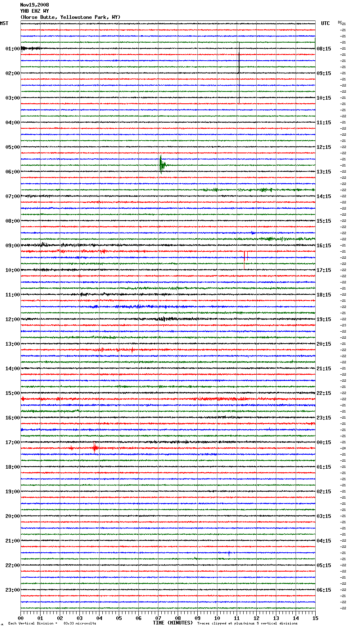The width and height of the screenshot is (348, 629).
Task: Click the 09 minute tick label
Action: (198, 618)
